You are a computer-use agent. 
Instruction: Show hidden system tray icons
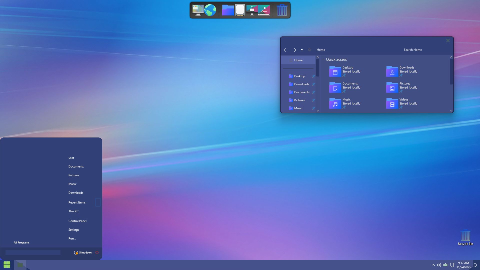(433, 265)
